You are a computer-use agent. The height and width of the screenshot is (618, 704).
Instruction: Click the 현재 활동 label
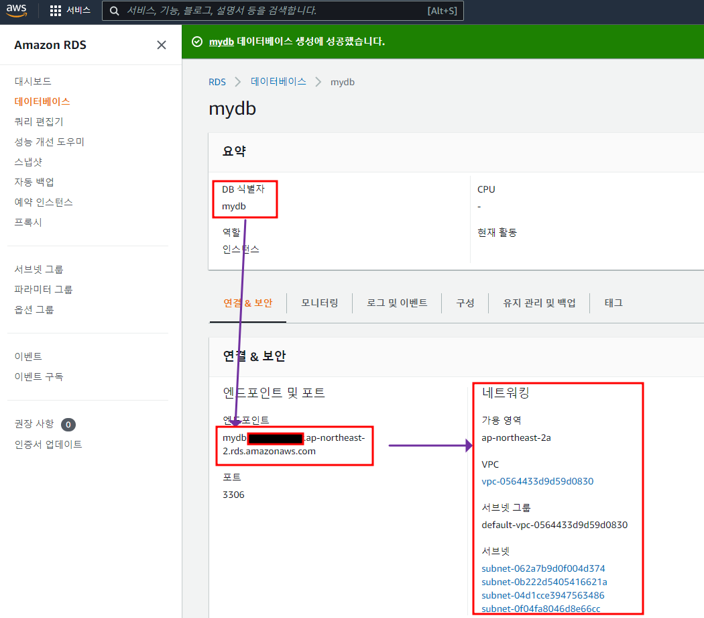tap(497, 233)
